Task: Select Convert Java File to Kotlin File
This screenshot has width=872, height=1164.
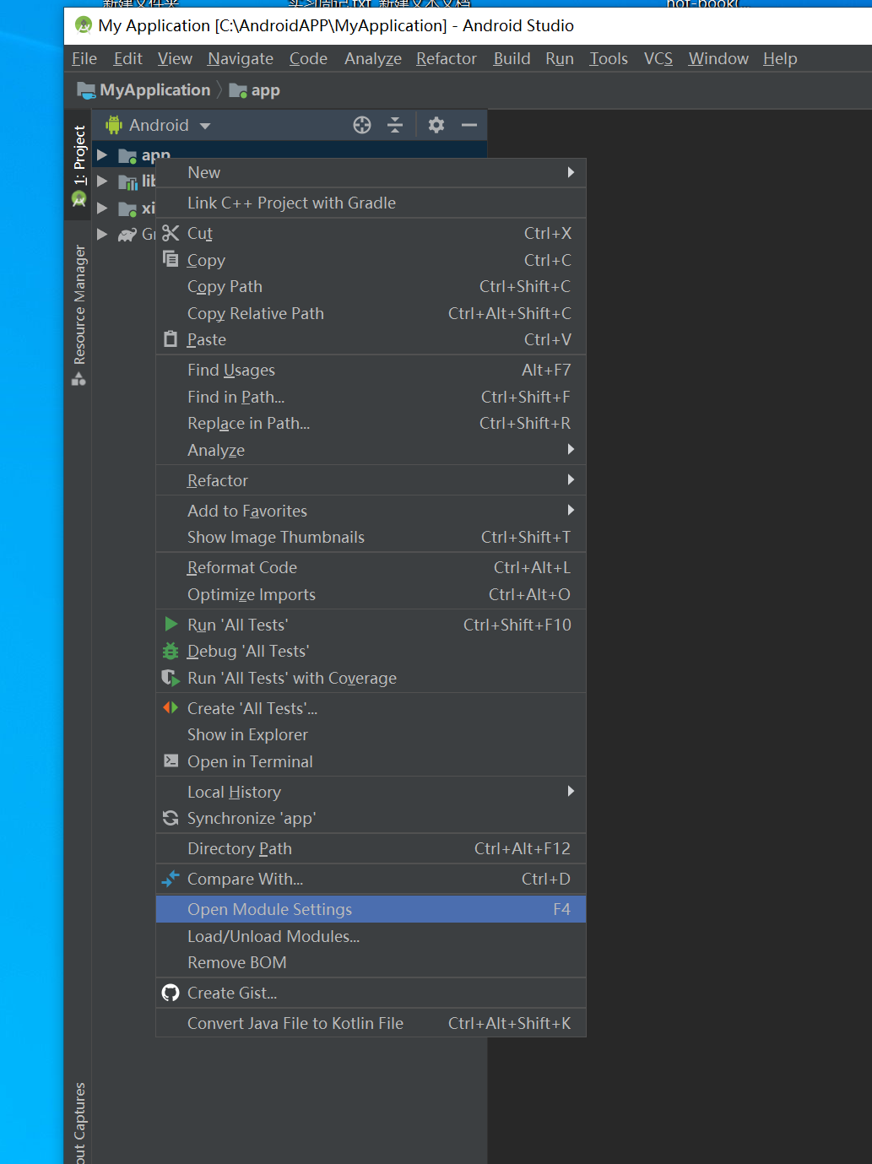Action: point(371,1023)
